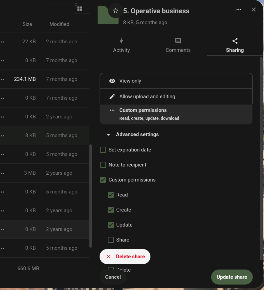
Task: Click the sharing panel scrollbar
Action: point(261,159)
